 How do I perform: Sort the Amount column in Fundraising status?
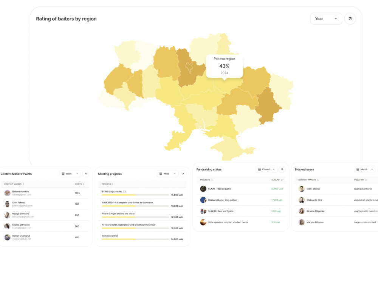pos(277,180)
